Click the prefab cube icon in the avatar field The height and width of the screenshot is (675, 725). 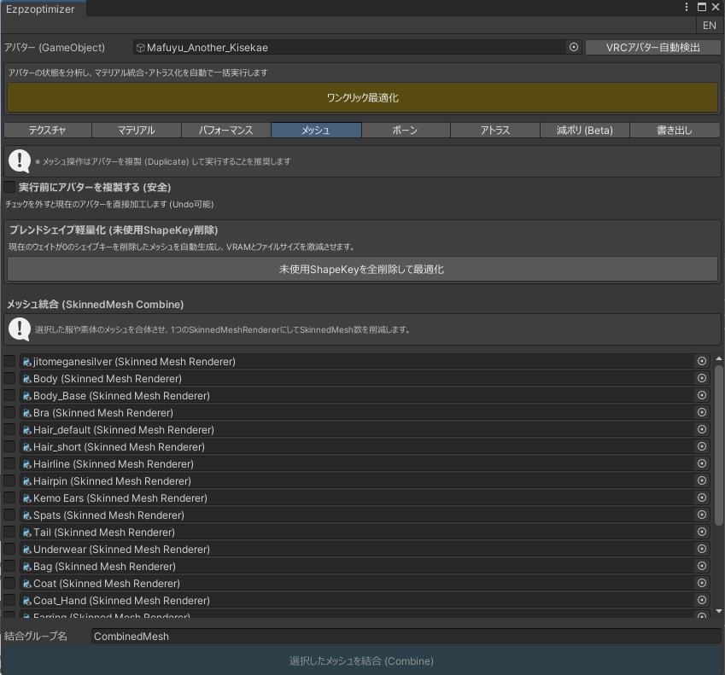(x=137, y=49)
